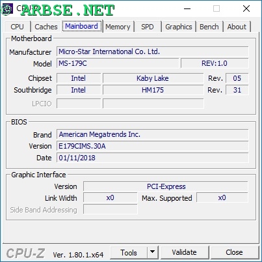The width and height of the screenshot is (262, 262).
Task: Click the CPU-Z app icon in title bar
Action: [x=7, y=8]
